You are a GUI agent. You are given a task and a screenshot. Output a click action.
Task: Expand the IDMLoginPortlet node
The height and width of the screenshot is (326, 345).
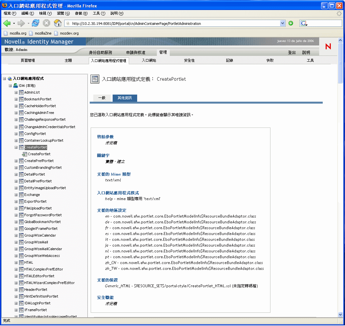(x=16, y=303)
